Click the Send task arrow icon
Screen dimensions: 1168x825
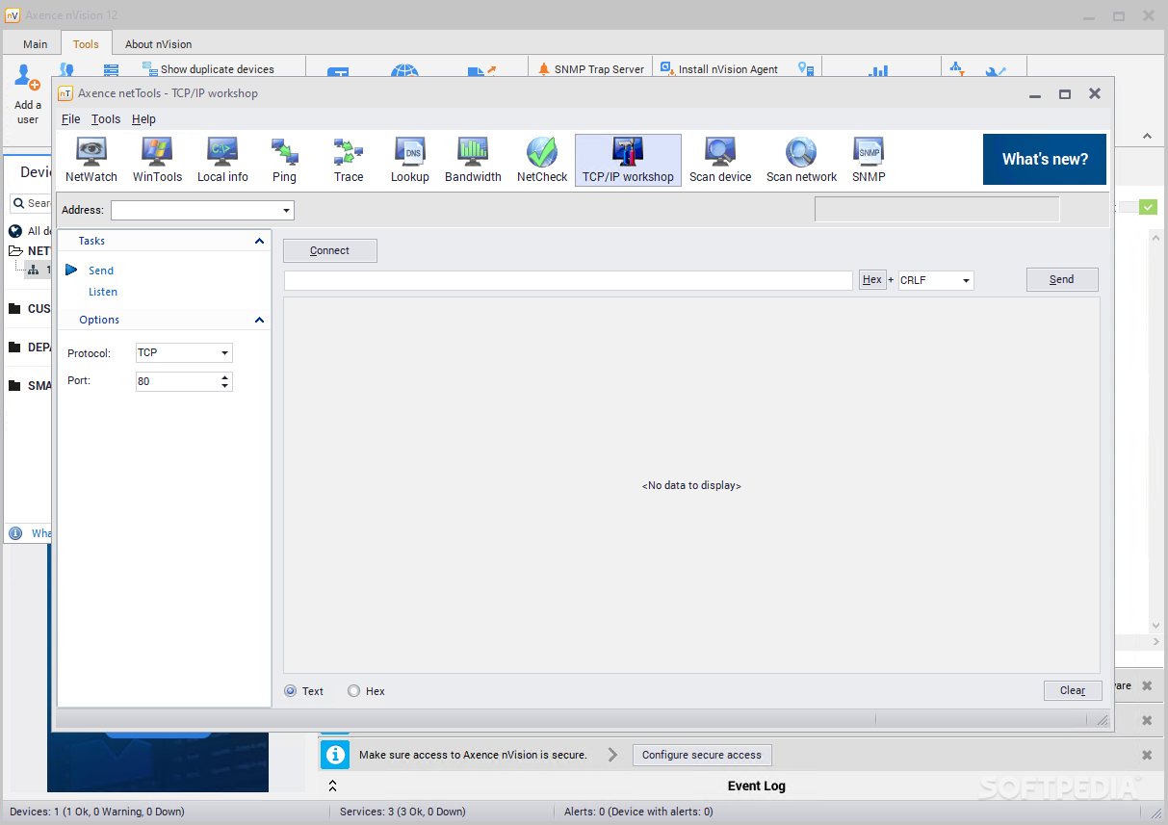tap(71, 271)
